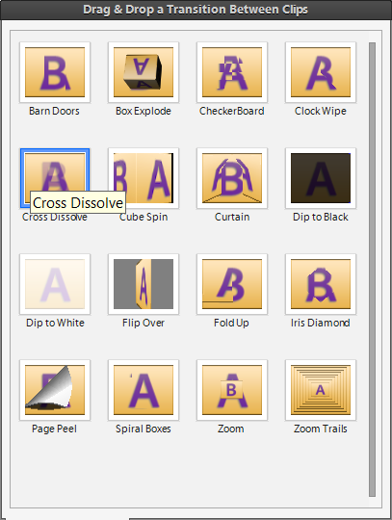Select the Page Peel transition icon

[x=55, y=390]
